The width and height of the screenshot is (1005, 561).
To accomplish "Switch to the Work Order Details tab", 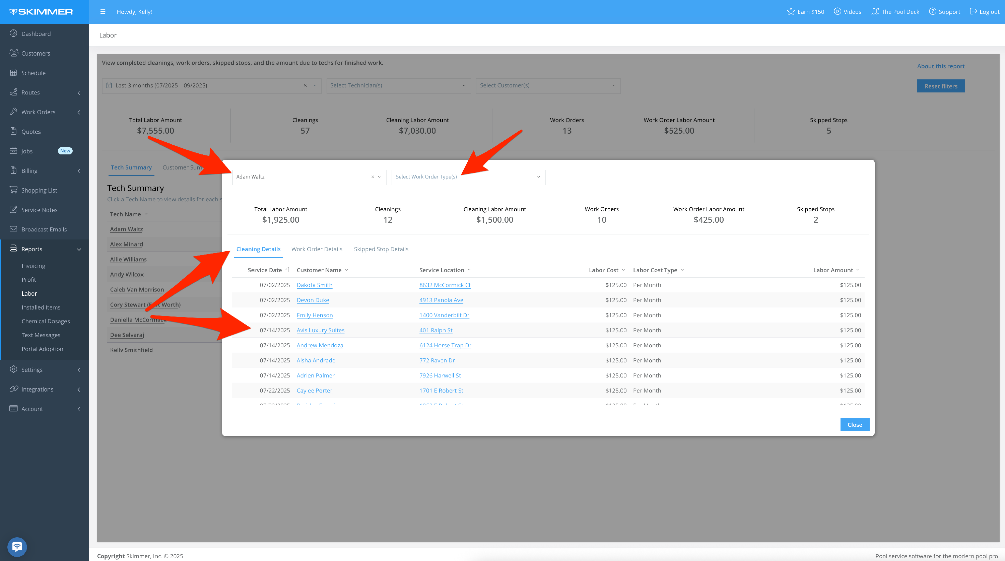I will pos(316,249).
